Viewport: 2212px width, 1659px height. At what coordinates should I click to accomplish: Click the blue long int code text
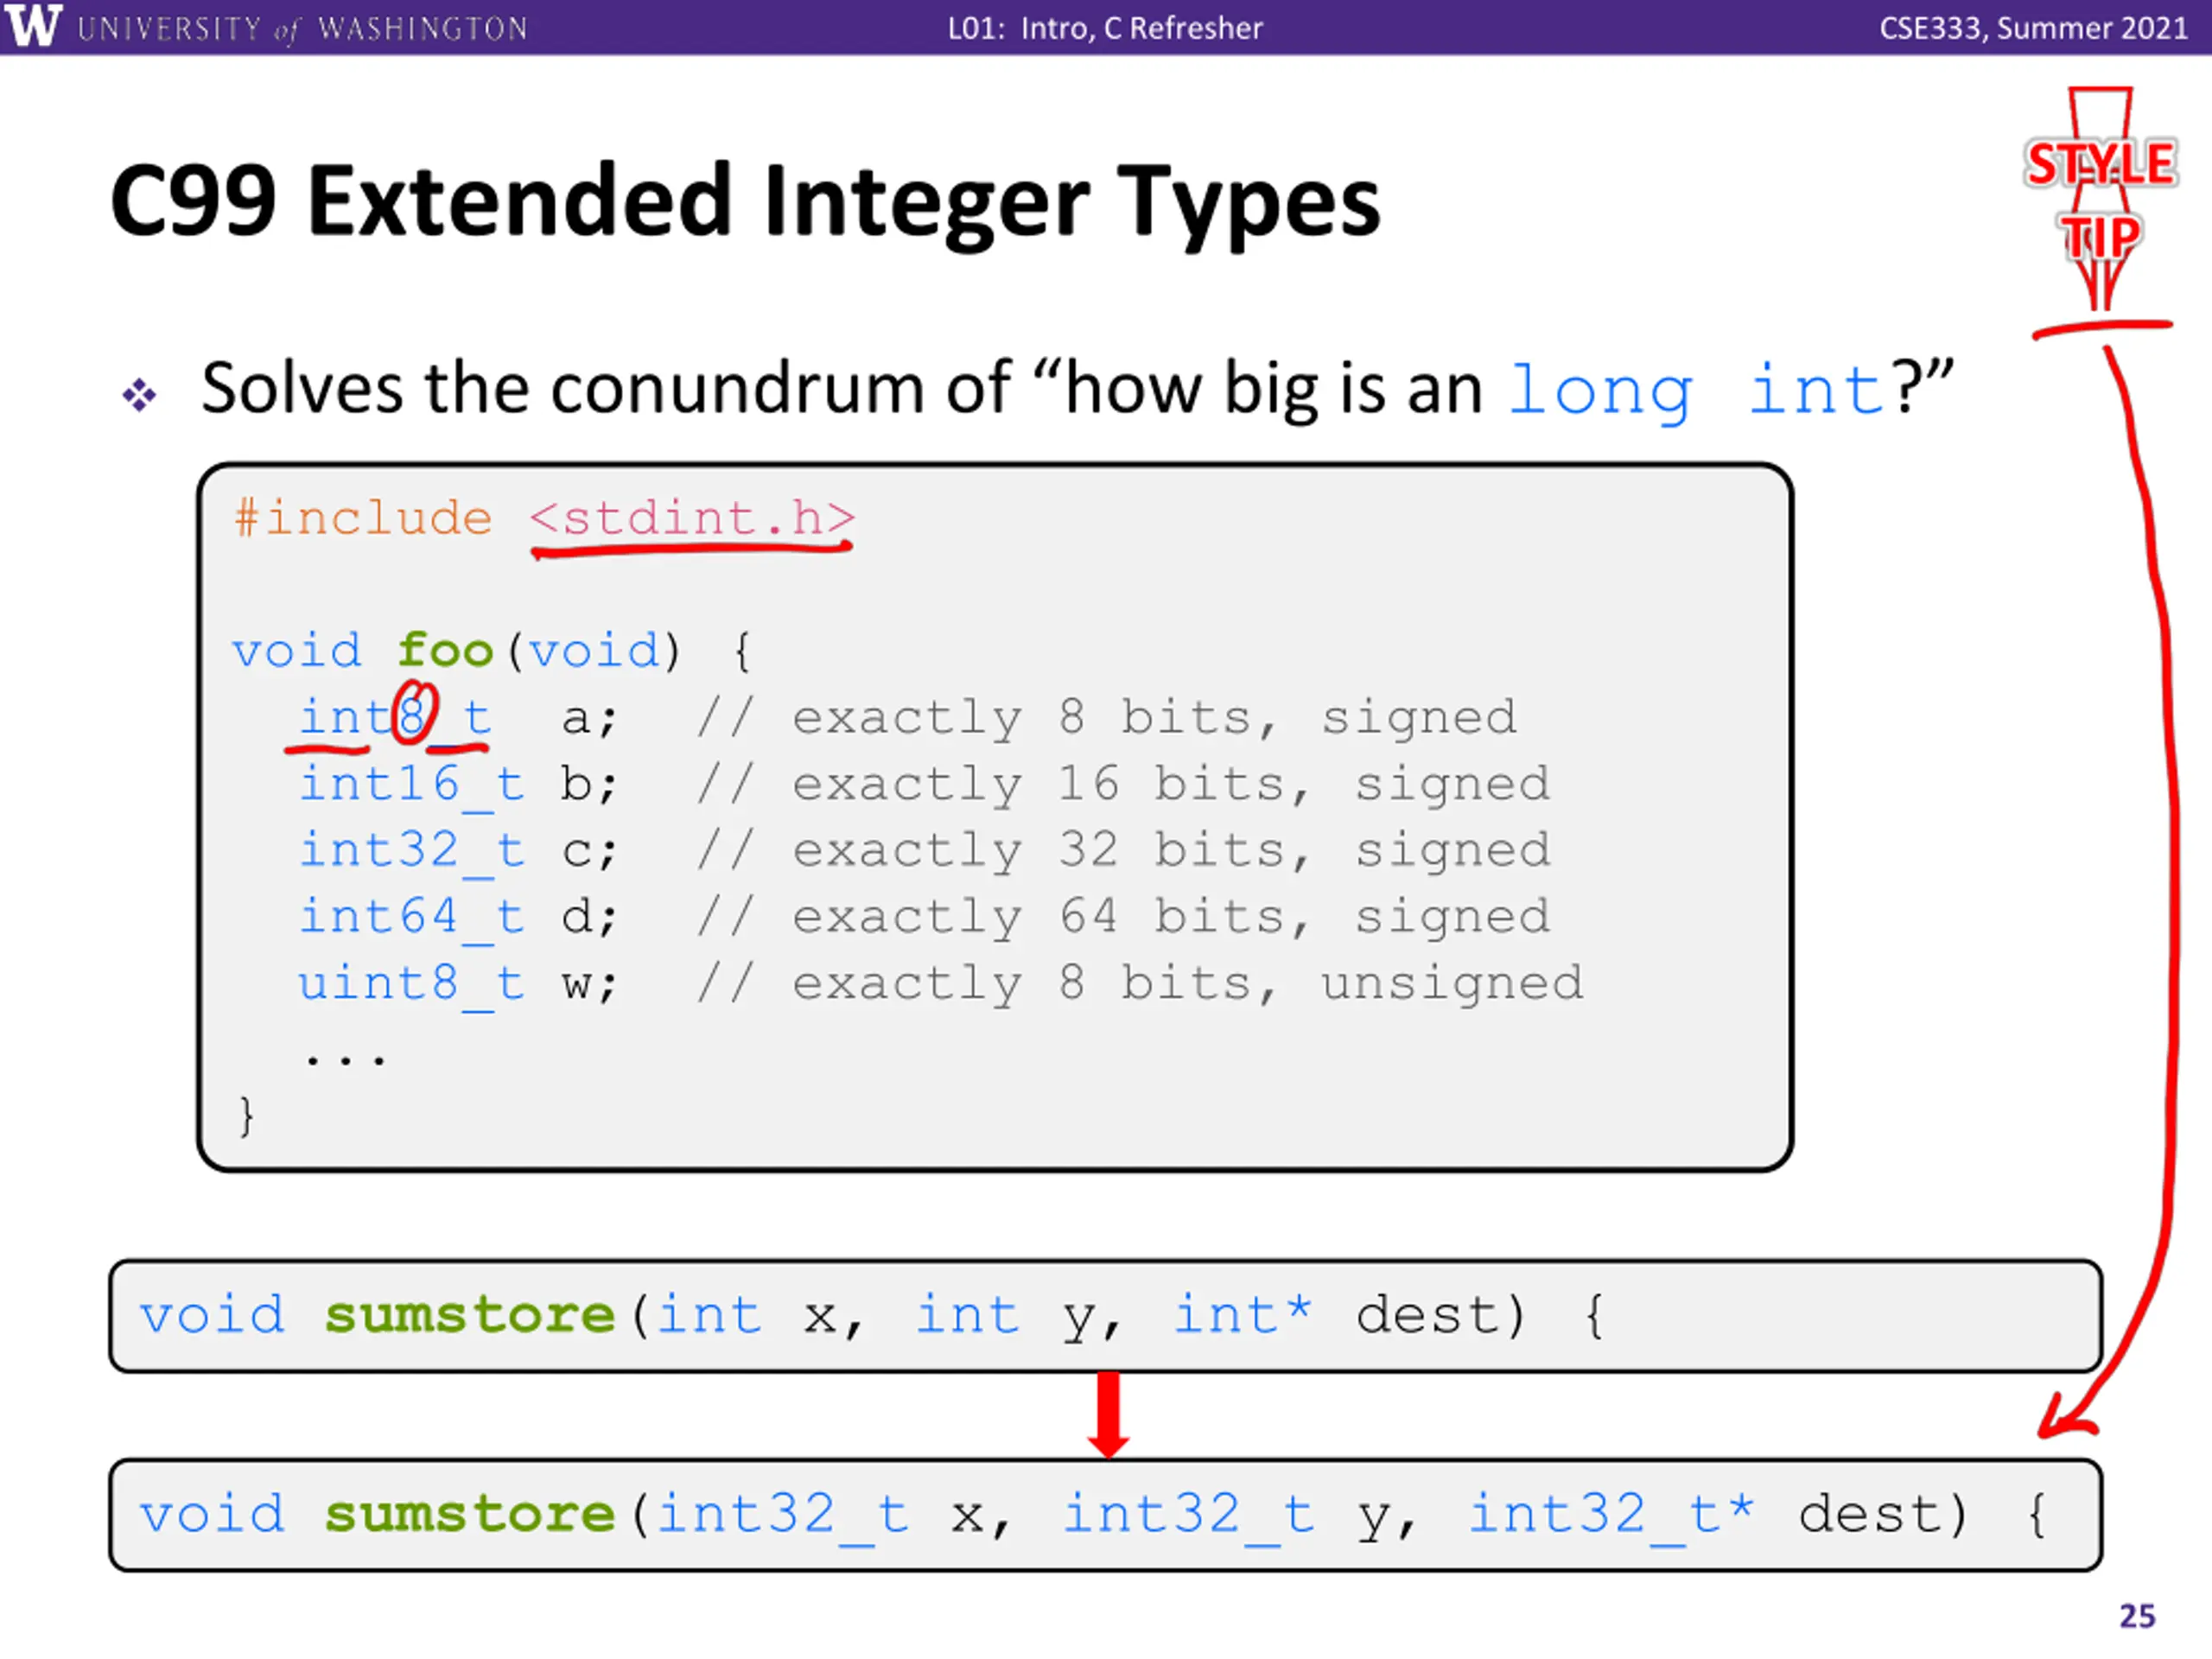point(1696,391)
